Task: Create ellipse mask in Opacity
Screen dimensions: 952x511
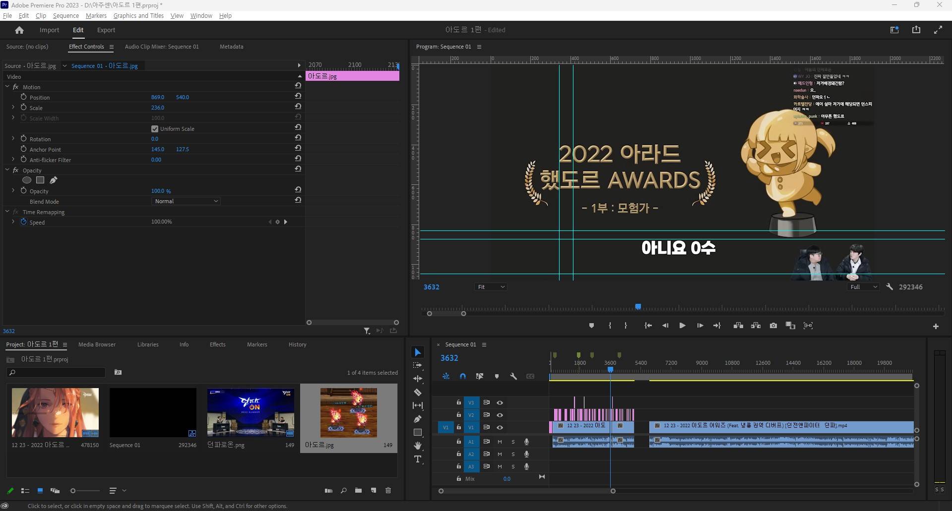Action: (27, 180)
